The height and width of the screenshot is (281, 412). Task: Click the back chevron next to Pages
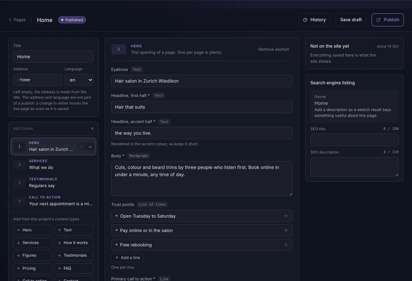point(10,20)
